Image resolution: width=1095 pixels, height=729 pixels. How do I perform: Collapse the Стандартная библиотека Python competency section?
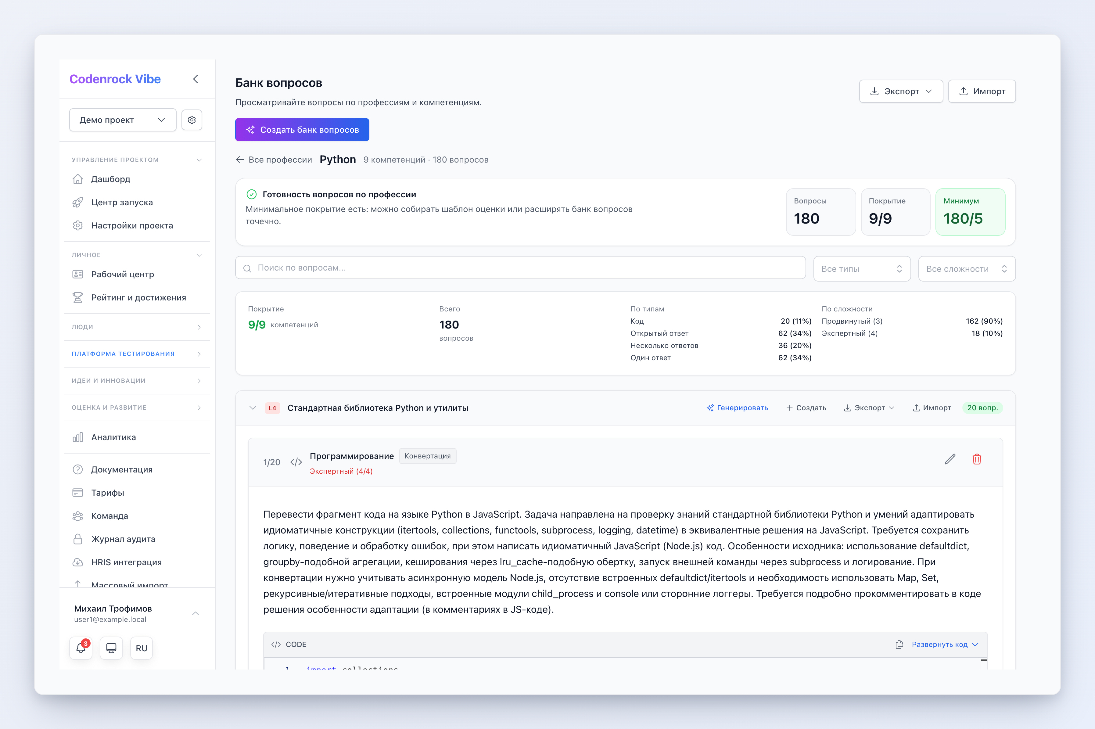[253, 408]
